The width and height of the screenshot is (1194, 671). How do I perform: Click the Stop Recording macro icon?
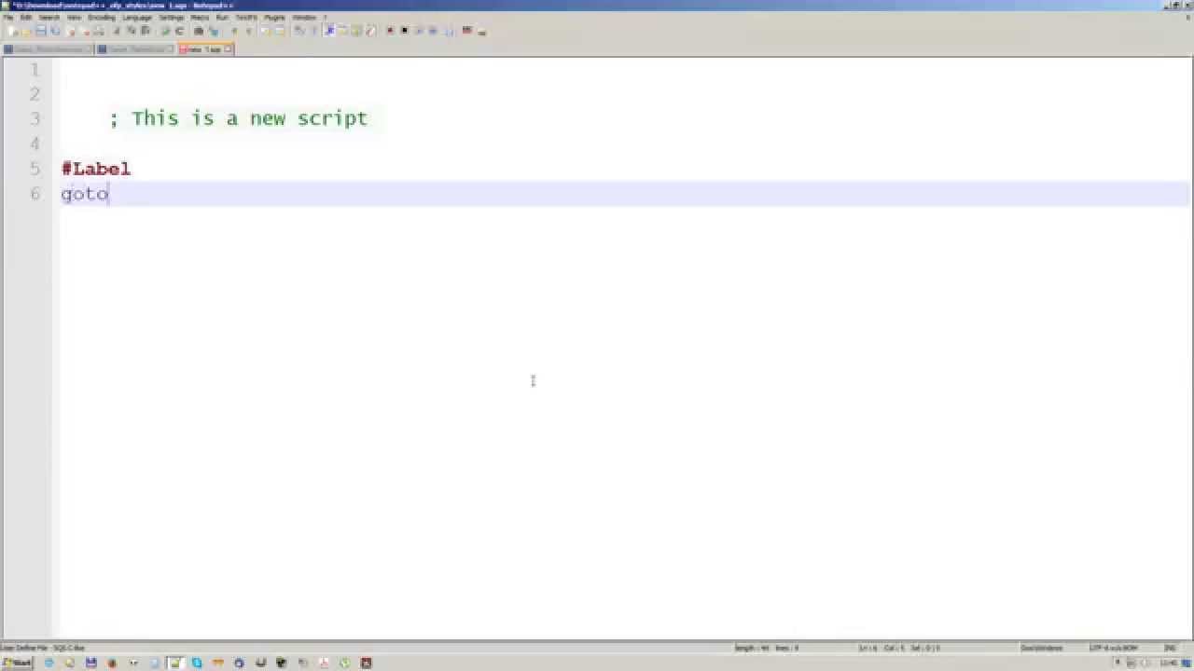point(404,31)
